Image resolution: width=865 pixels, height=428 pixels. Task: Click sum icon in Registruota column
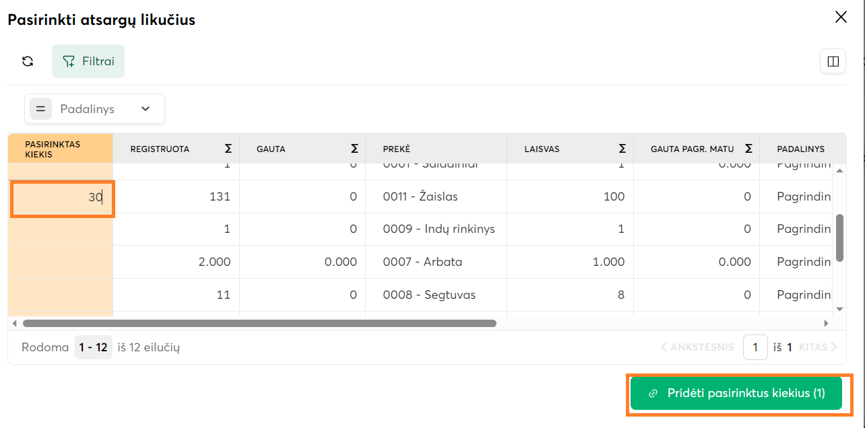228,149
